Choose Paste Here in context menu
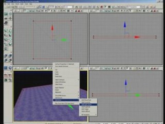Screen dimensions: 165x124 point(66,76)
